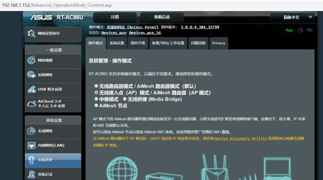The height and width of the screenshot is (180, 323).
Task: Select 无线桥接 (Media Bridge) radio
Action: [125, 99]
